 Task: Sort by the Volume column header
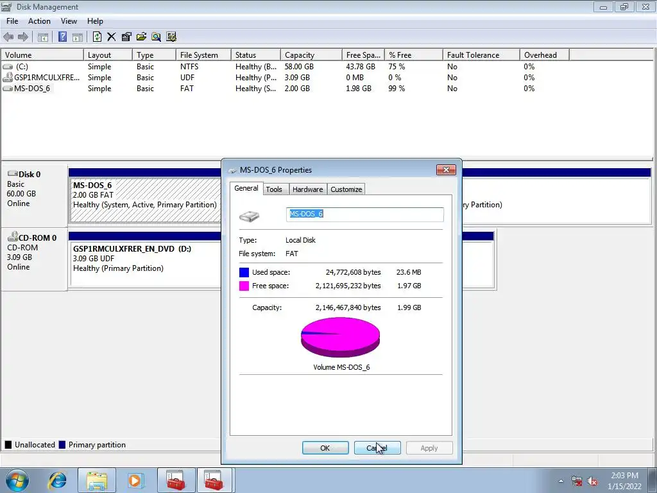(42, 55)
